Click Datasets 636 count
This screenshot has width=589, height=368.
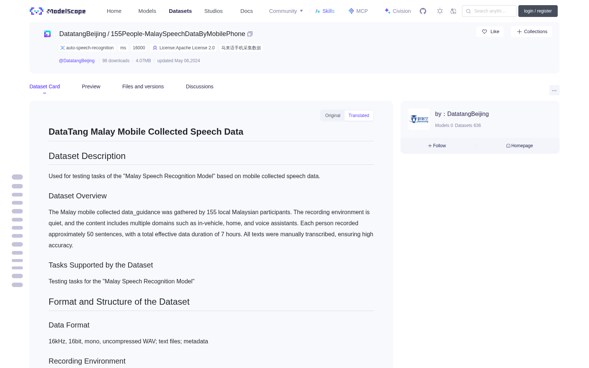[x=468, y=125]
